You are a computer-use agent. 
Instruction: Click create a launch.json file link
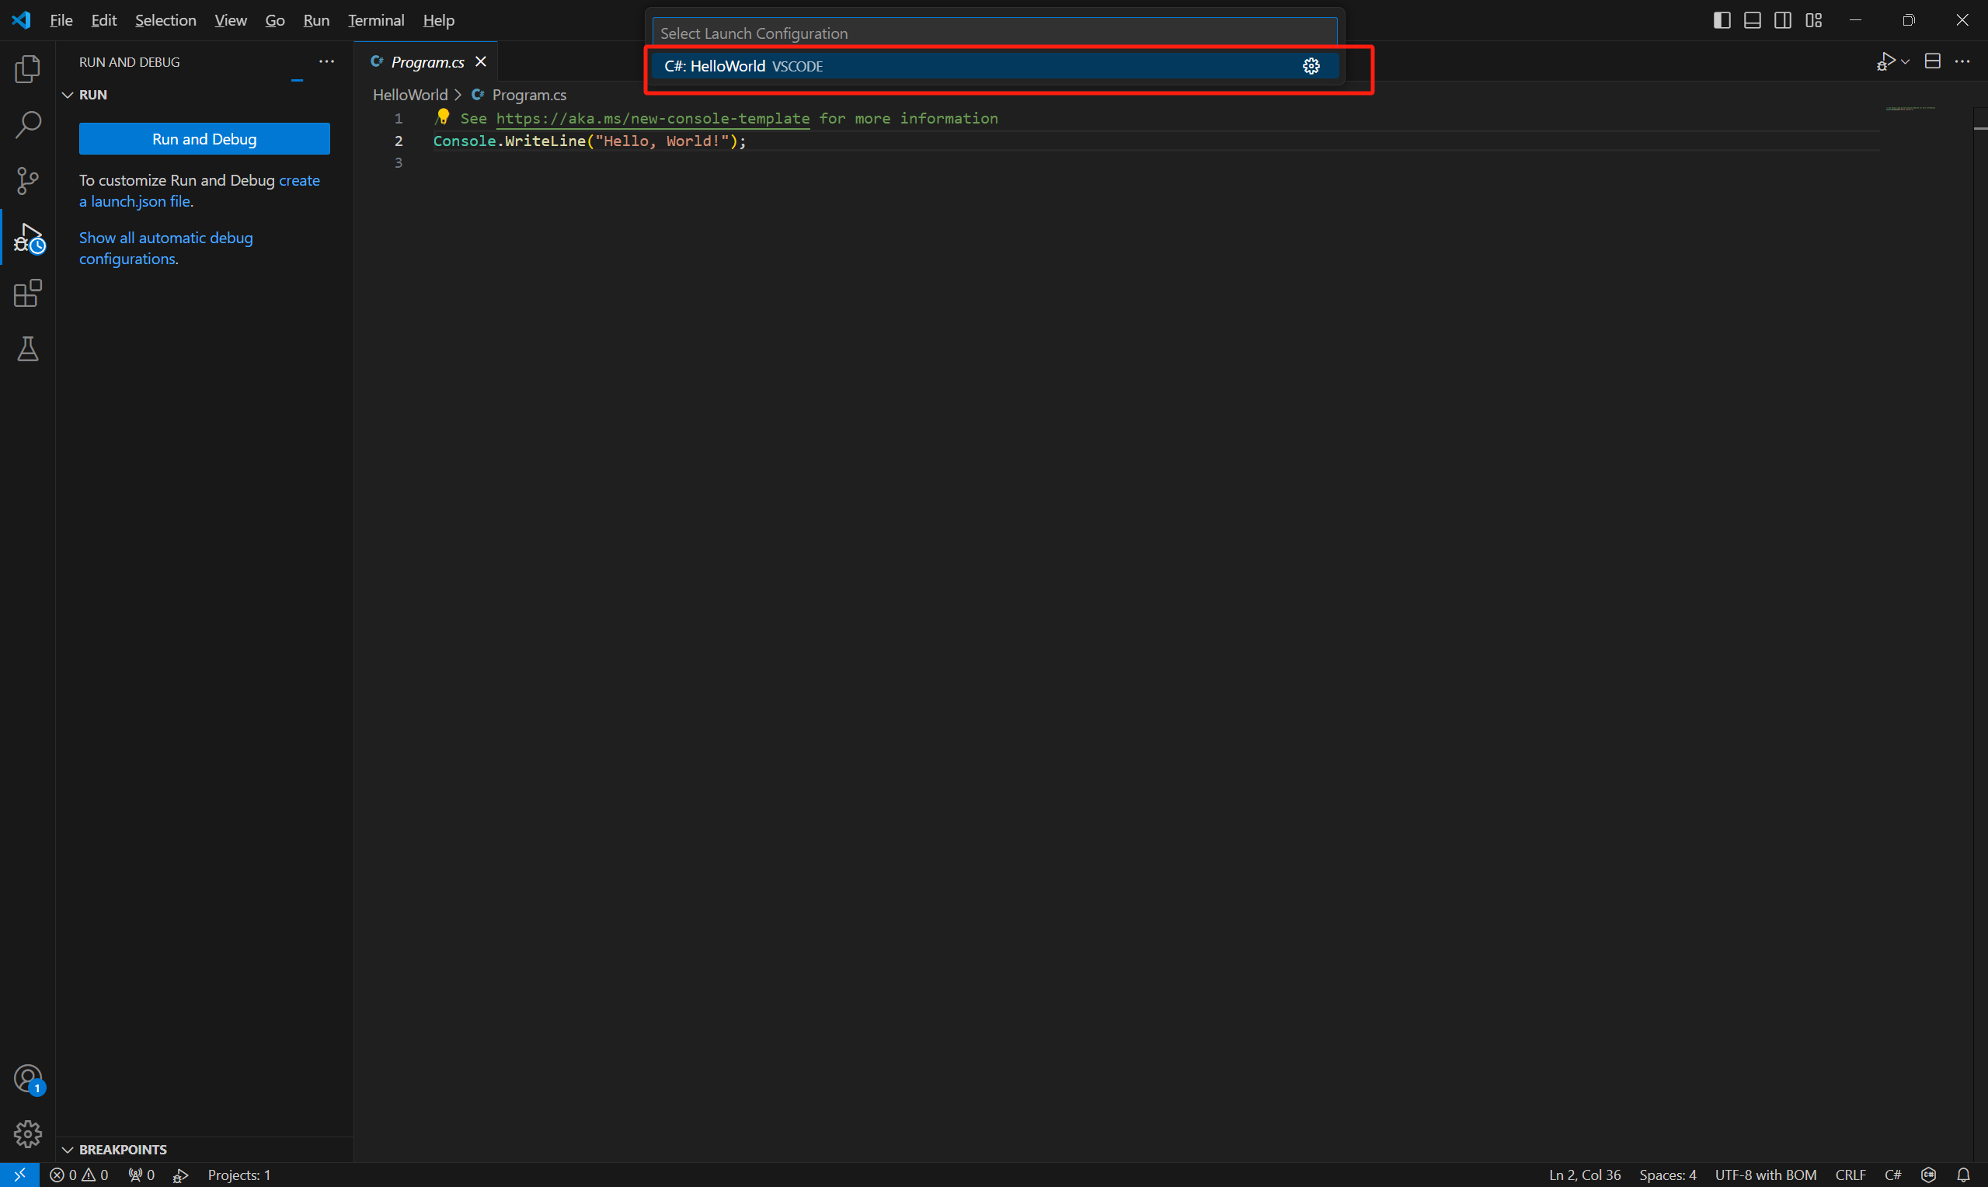click(x=199, y=191)
